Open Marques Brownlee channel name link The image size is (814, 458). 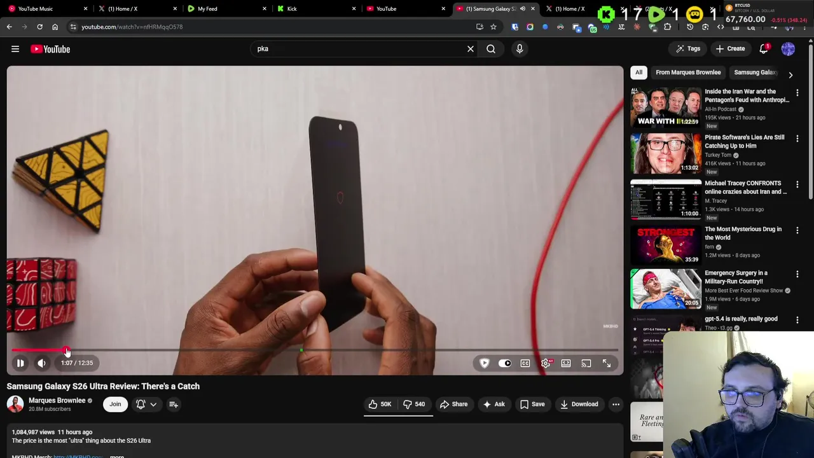57,400
